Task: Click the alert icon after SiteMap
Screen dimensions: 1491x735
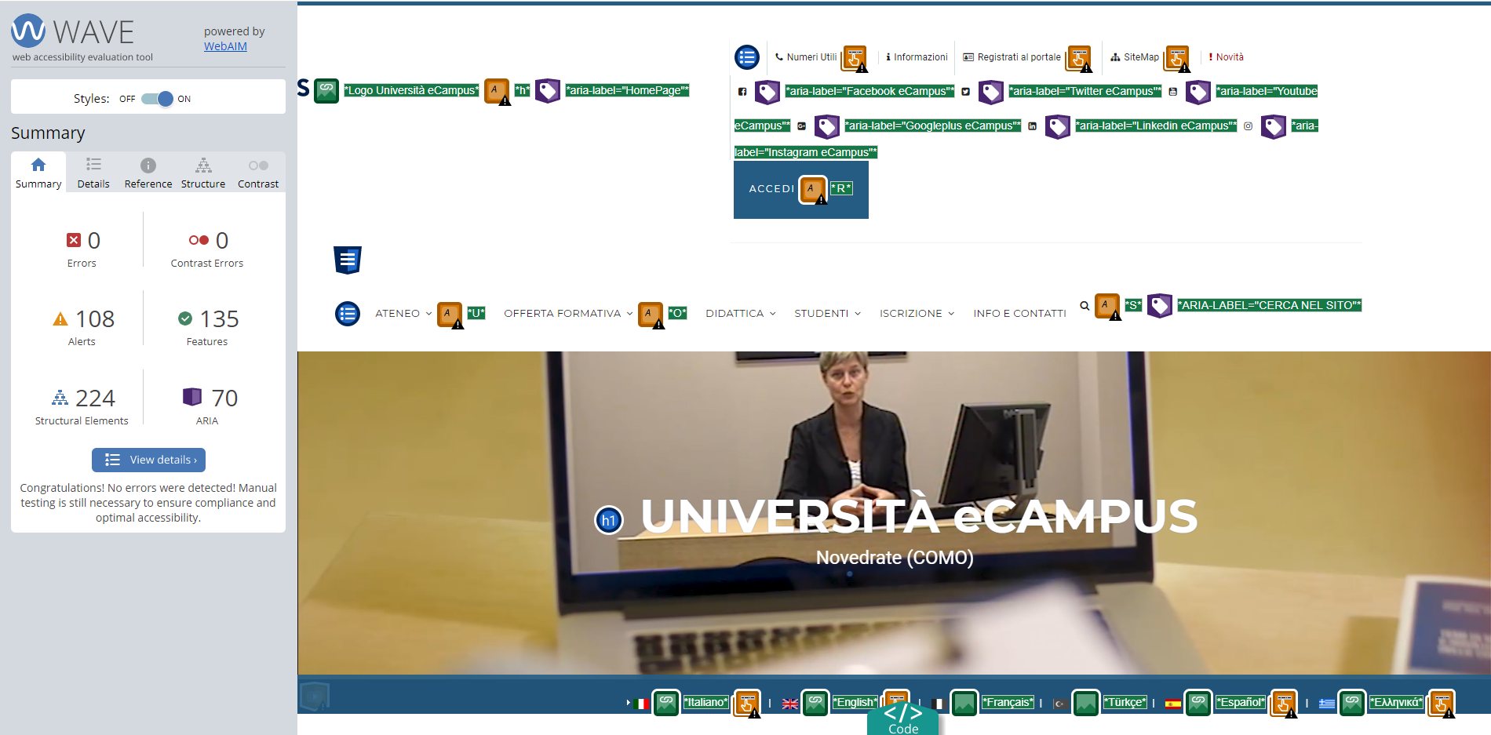Action: (1177, 58)
